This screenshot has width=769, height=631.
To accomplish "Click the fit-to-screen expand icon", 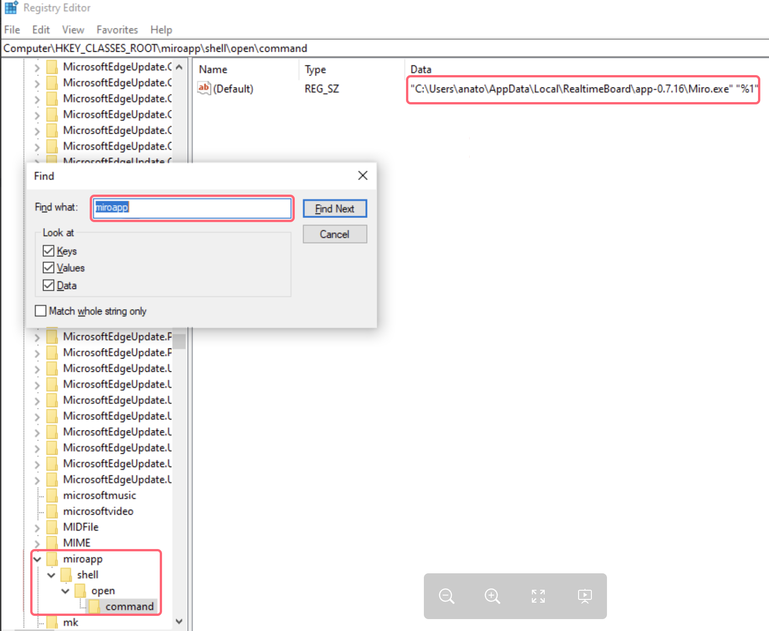I will pos(538,596).
